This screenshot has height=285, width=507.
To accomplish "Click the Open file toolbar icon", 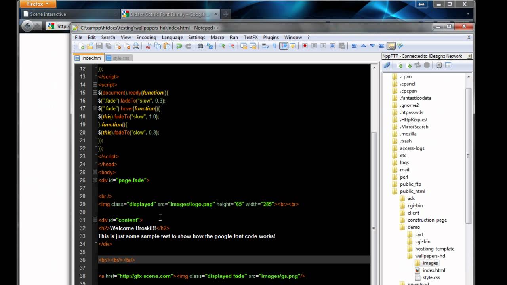I will [91, 46].
